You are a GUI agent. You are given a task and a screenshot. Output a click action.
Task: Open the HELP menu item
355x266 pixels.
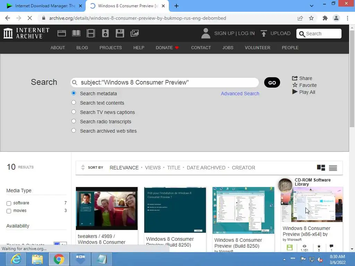[x=139, y=48]
